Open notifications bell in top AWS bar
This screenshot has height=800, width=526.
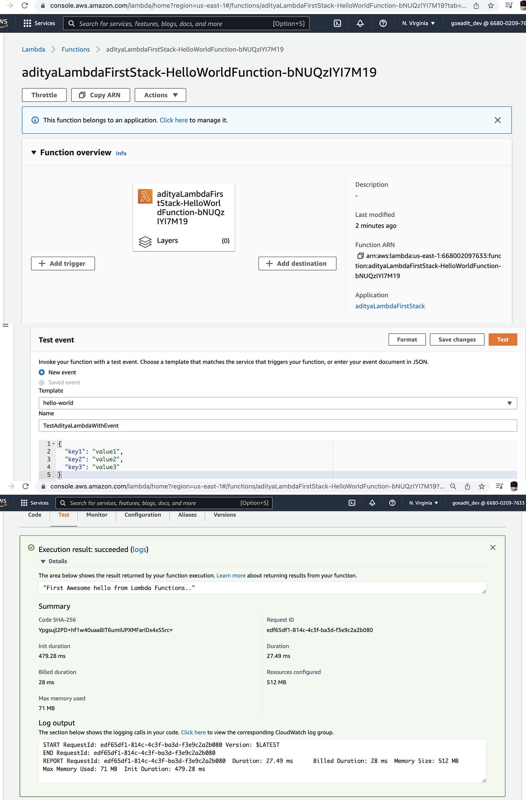click(x=360, y=23)
